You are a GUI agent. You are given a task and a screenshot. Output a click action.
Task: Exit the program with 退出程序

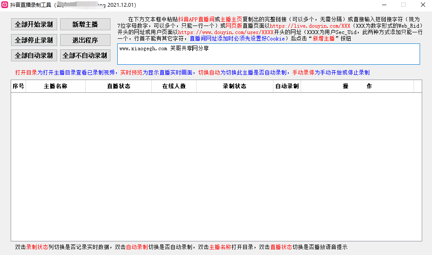pos(85,40)
